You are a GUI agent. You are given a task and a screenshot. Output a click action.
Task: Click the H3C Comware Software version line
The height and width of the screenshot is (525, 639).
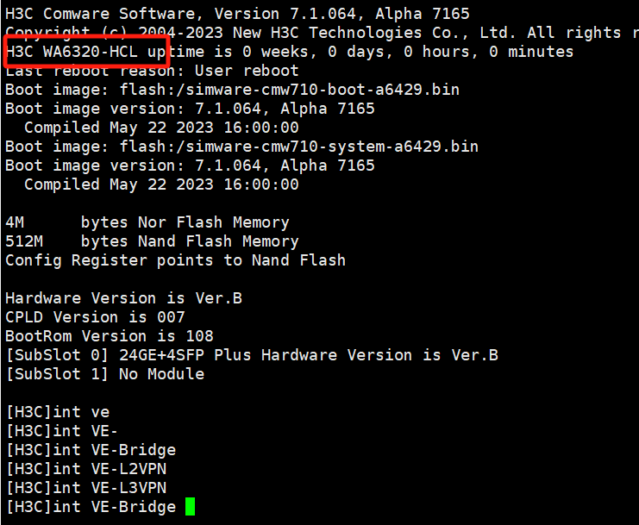point(237,14)
